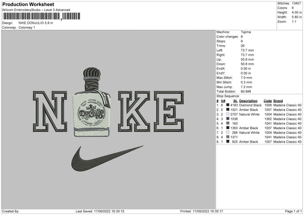
Task: Click the Last Saved timestamp 17/09/2022 16:30:15
Action: pyautogui.click(x=109, y=211)
